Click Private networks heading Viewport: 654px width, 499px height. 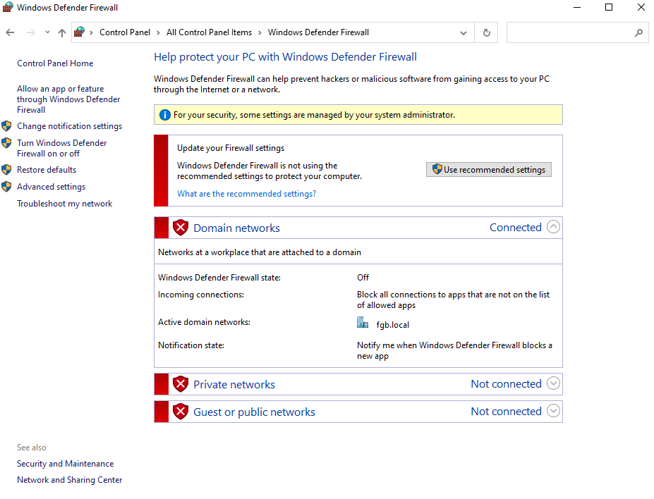234,384
